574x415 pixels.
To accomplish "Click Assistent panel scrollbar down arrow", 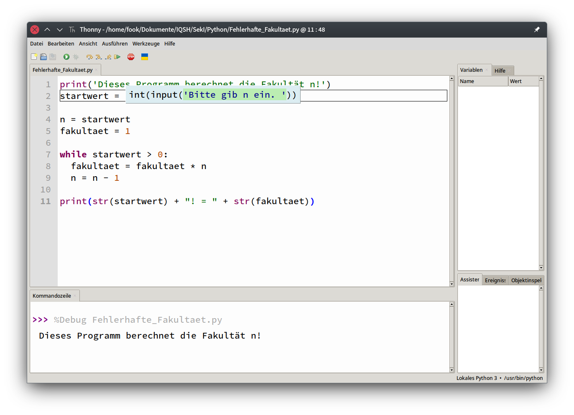I will tap(541, 370).
